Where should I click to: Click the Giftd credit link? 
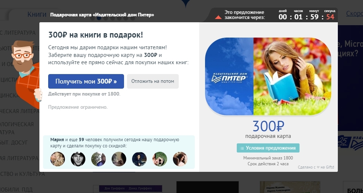pos(316,167)
